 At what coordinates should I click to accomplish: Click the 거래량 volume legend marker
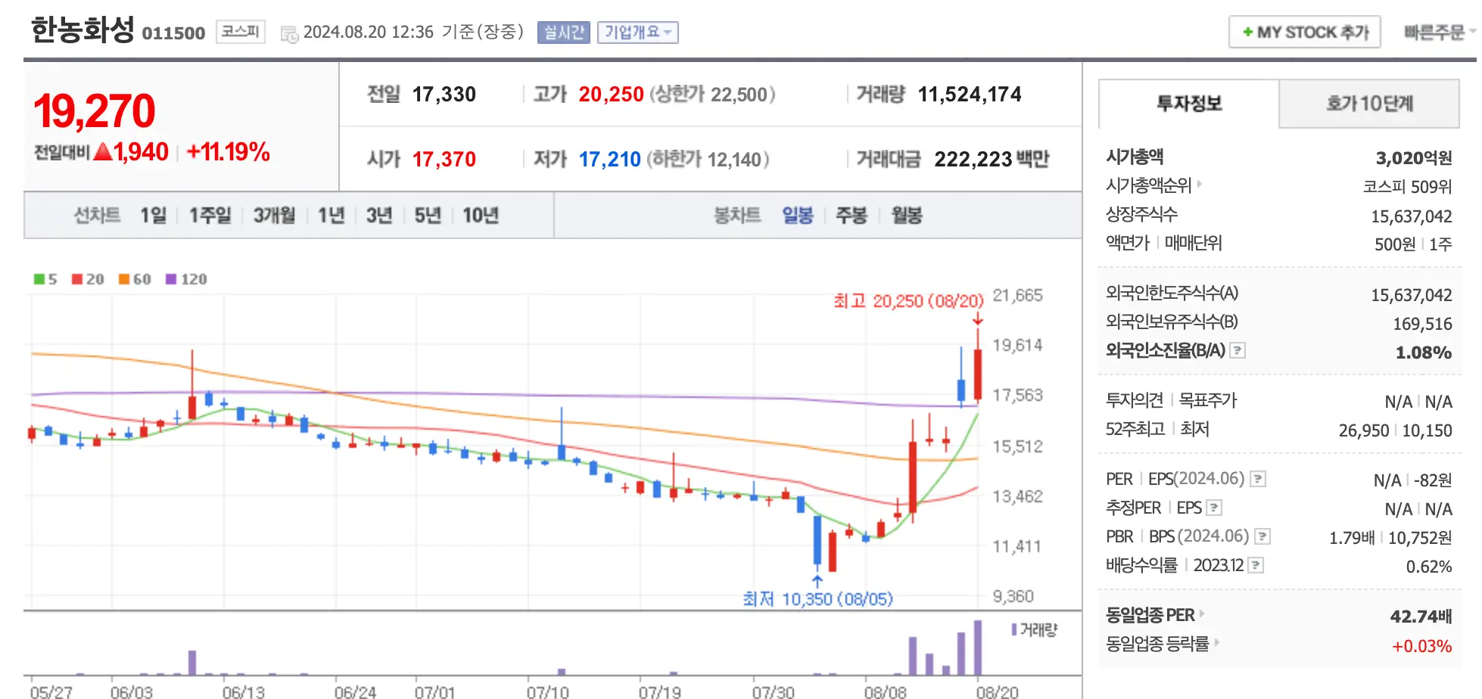(x=1014, y=629)
